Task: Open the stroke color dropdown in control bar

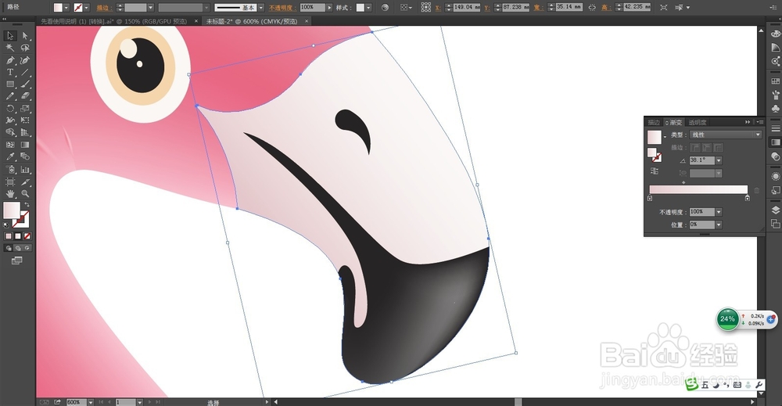Action: click(86, 8)
